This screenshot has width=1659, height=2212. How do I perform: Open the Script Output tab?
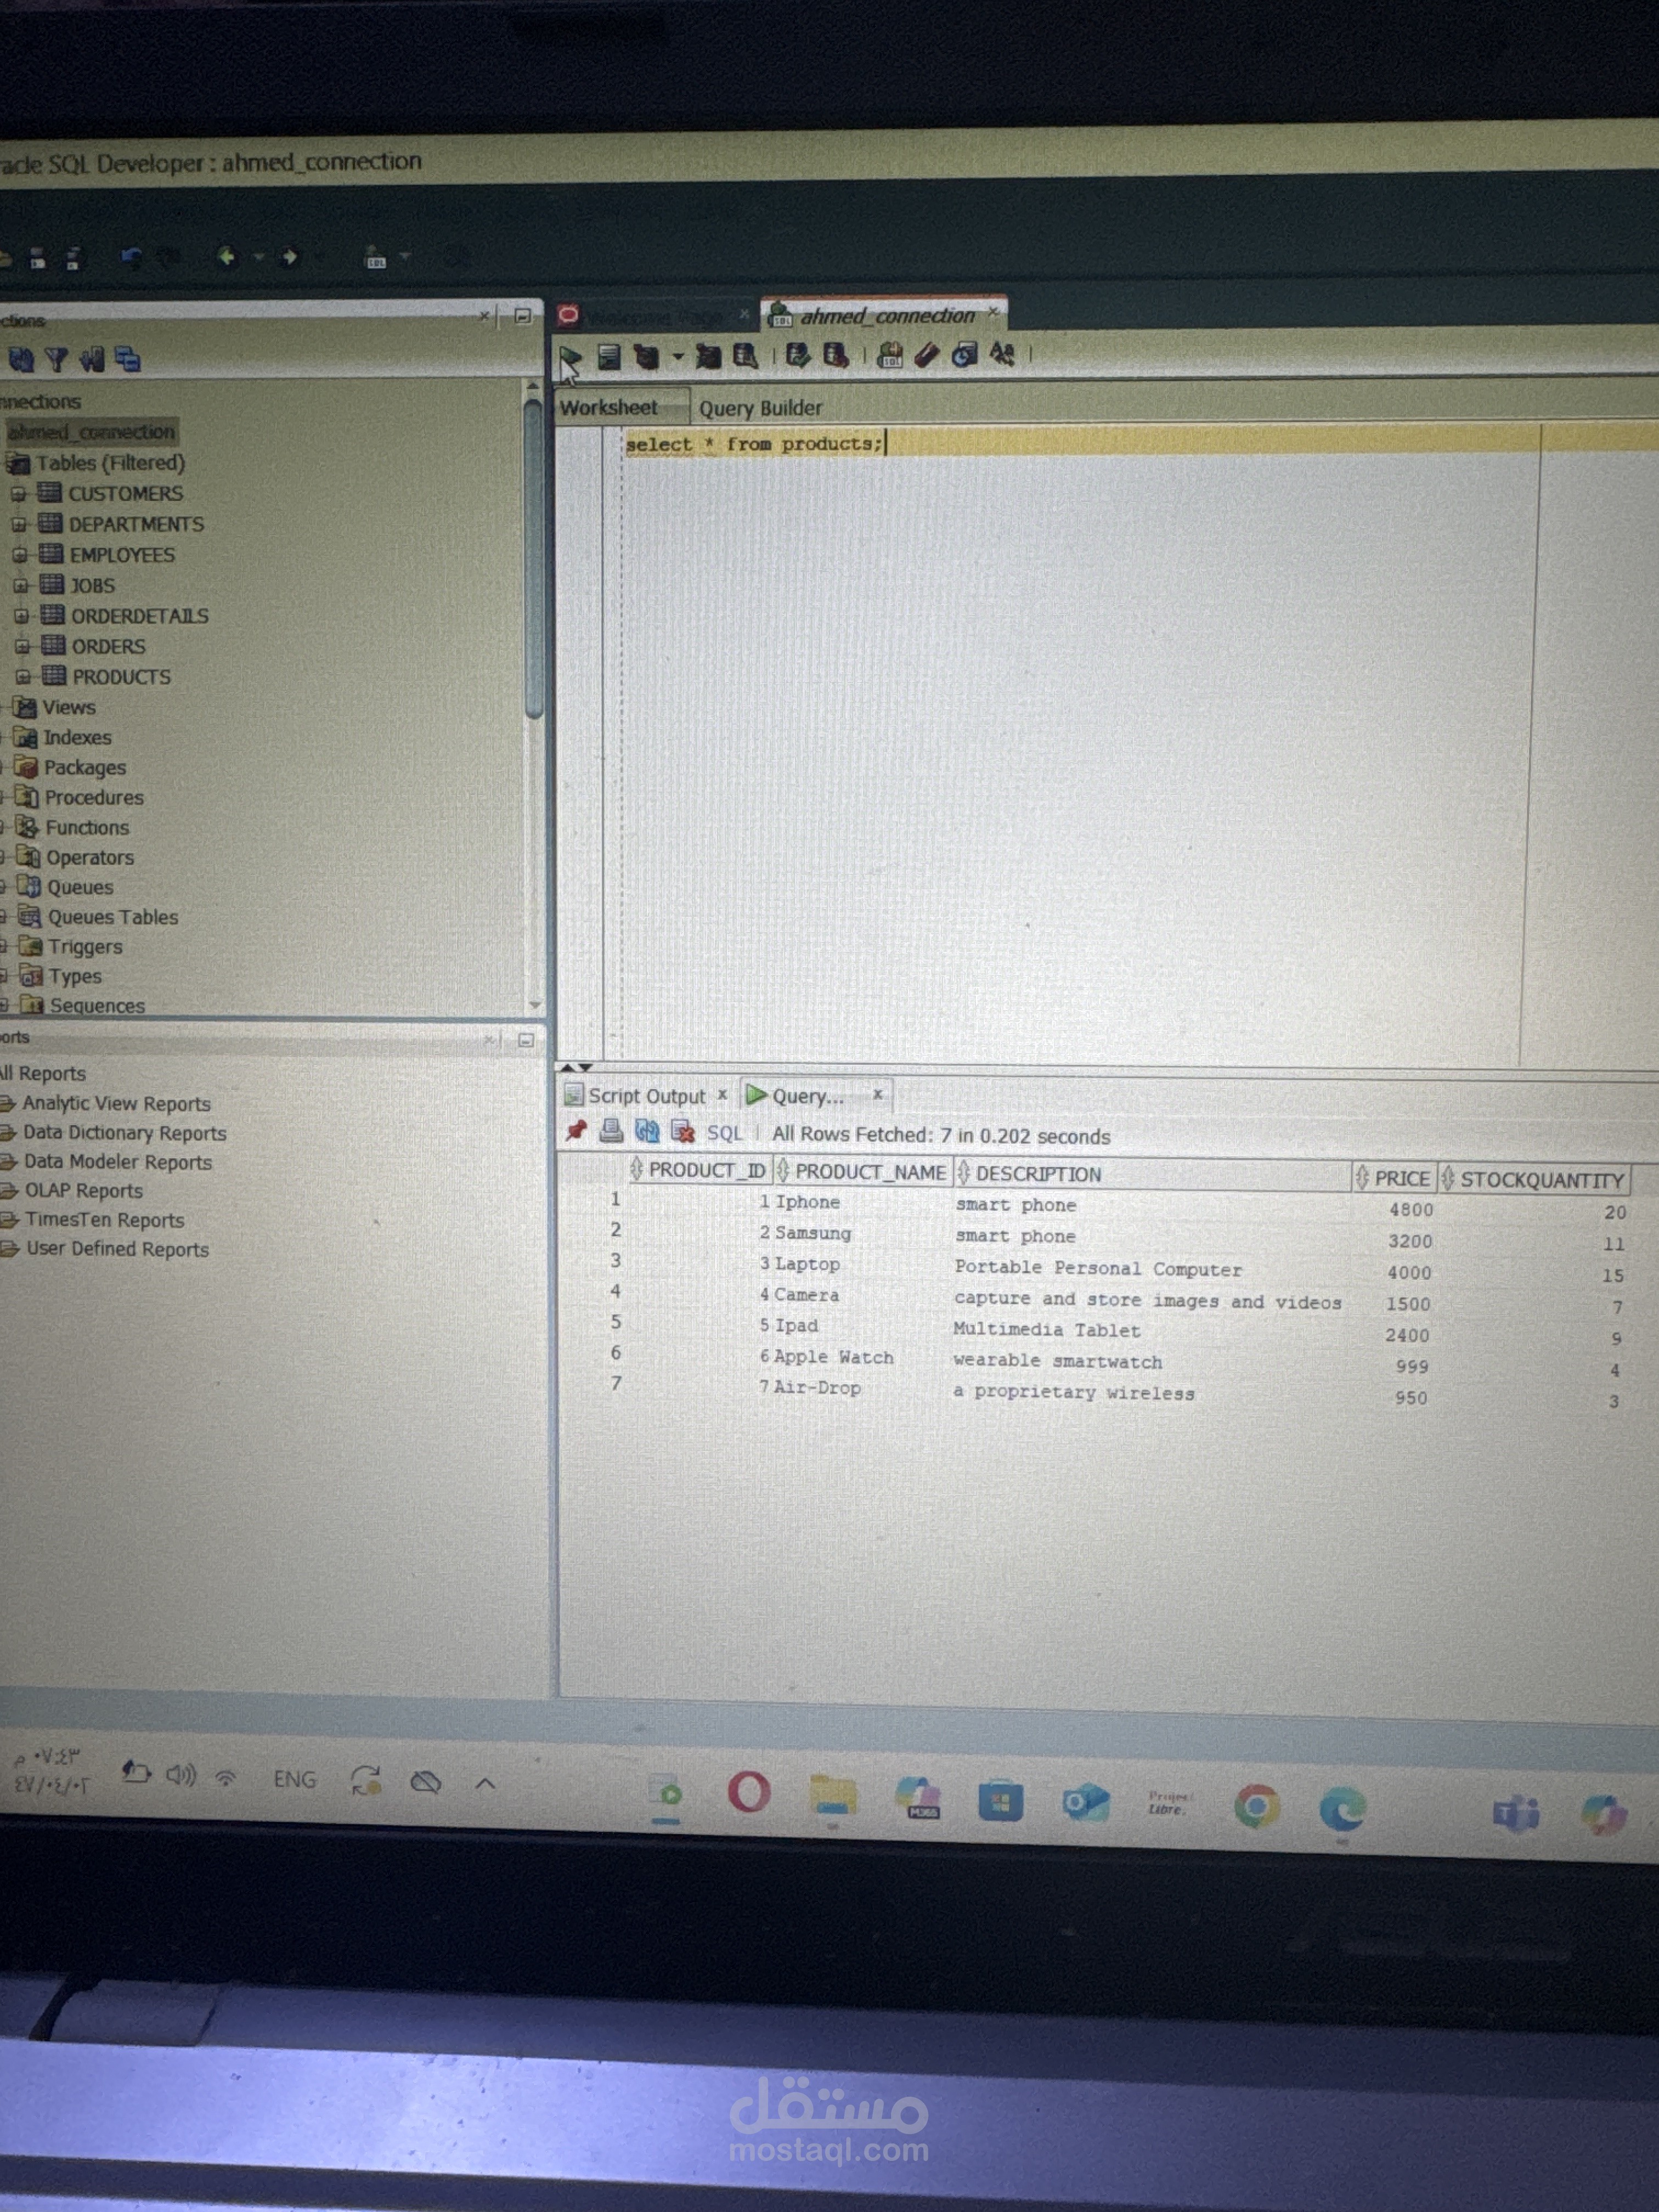point(646,1096)
